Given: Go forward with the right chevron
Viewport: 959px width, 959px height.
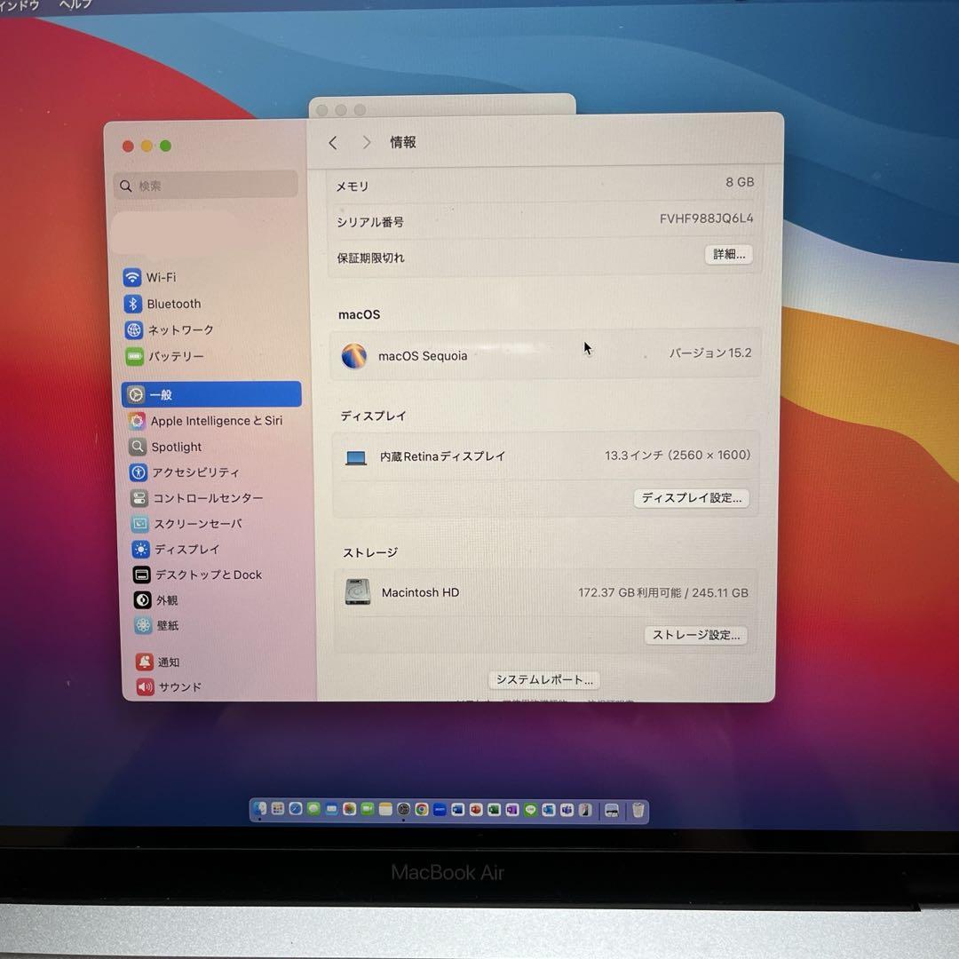Looking at the screenshot, I should click(367, 142).
